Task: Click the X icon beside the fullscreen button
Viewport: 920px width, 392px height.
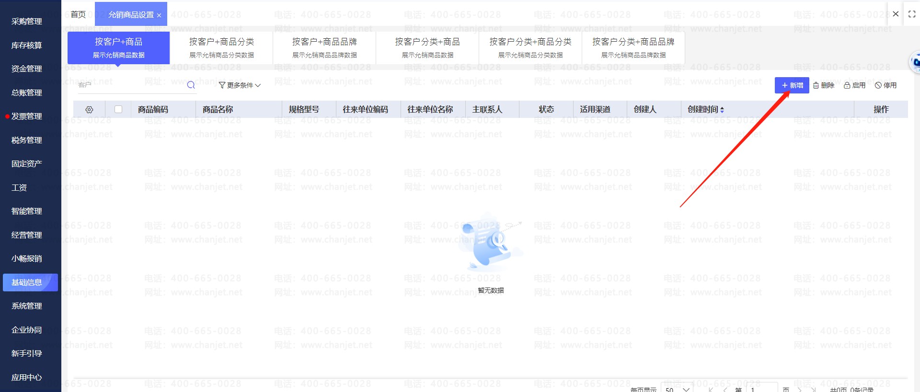Action: point(896,14)
